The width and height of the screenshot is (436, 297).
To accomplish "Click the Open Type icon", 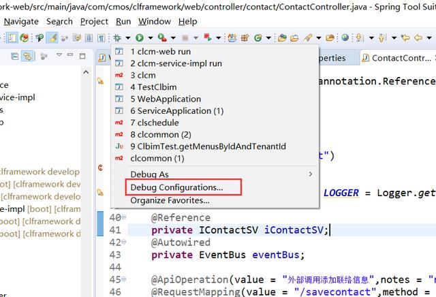I will pyautogui.click(x=282, y=37).
